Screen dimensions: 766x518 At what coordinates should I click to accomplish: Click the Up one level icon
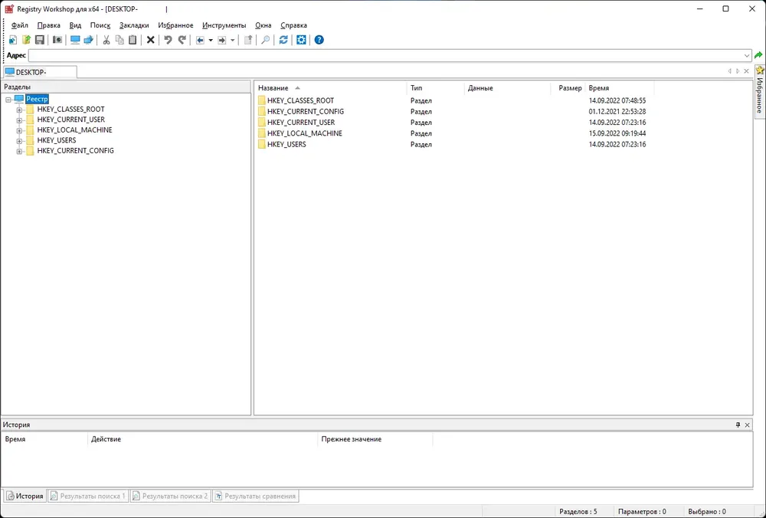[248, 40]
